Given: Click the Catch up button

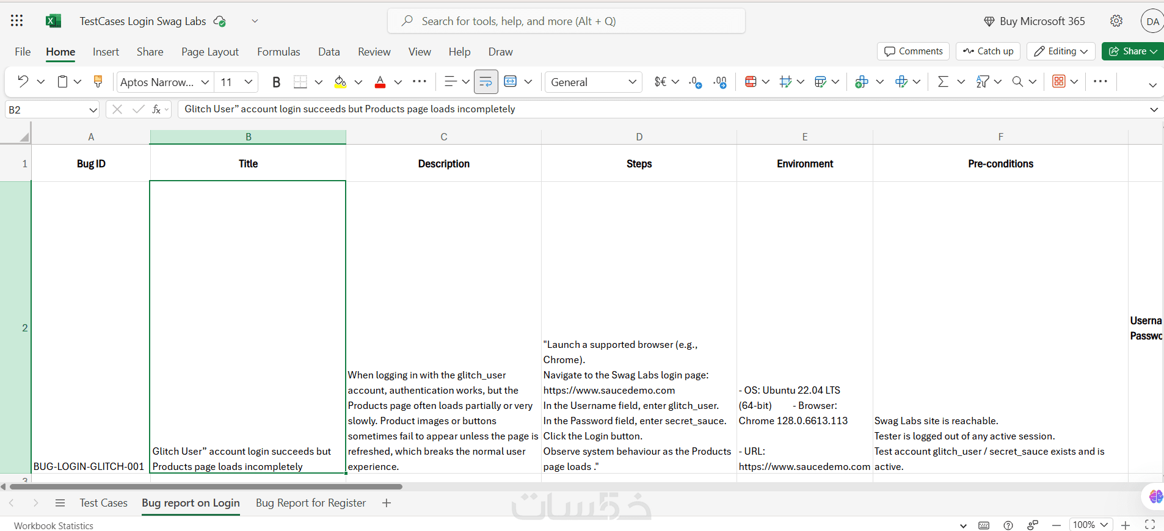Looking at the screenshot, I should (x=988, y=51).
